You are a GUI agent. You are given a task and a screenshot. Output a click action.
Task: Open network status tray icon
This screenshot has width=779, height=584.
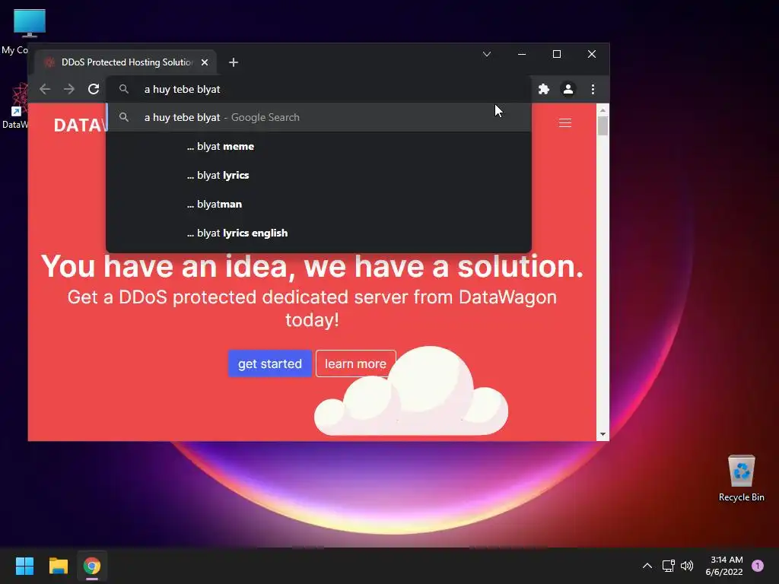[x=668, y=566]
